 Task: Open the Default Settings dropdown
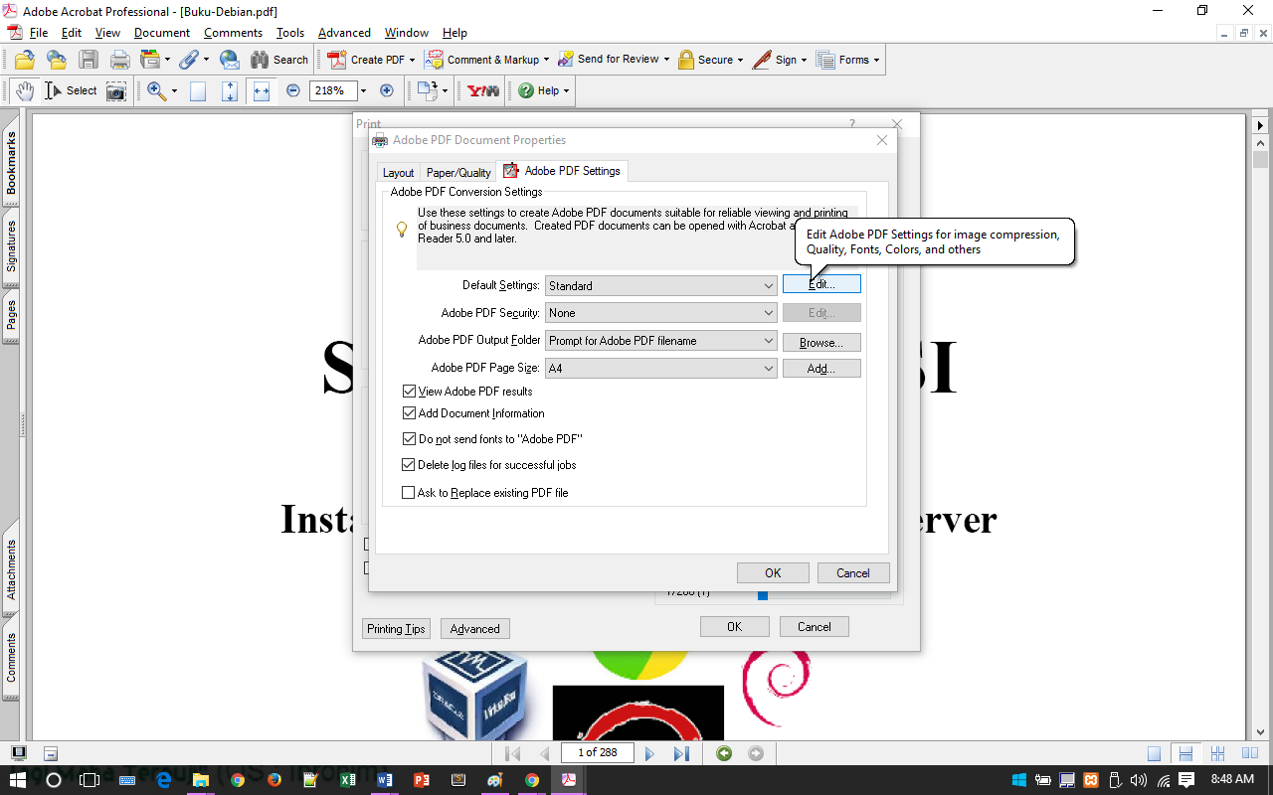pyautogui.click(x=661, y=285)
